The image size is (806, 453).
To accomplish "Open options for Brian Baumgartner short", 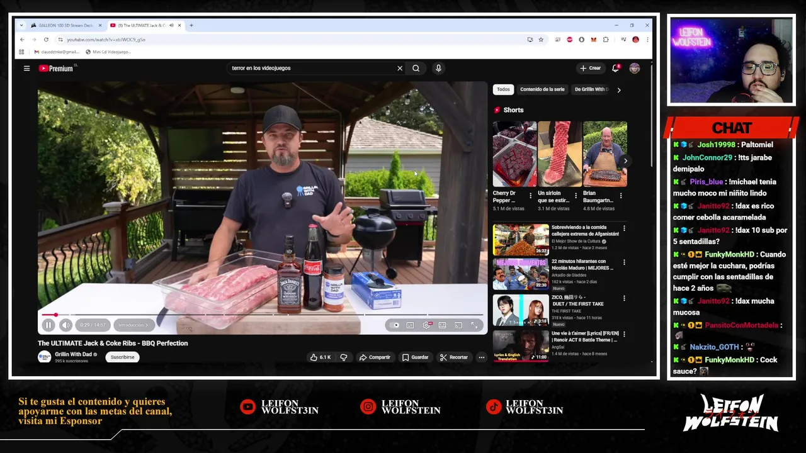I will 621,196.
